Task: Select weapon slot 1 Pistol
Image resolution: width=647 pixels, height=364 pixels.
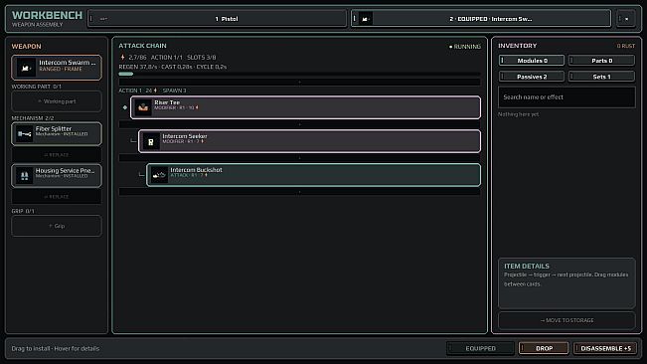Action: point(217,19)
